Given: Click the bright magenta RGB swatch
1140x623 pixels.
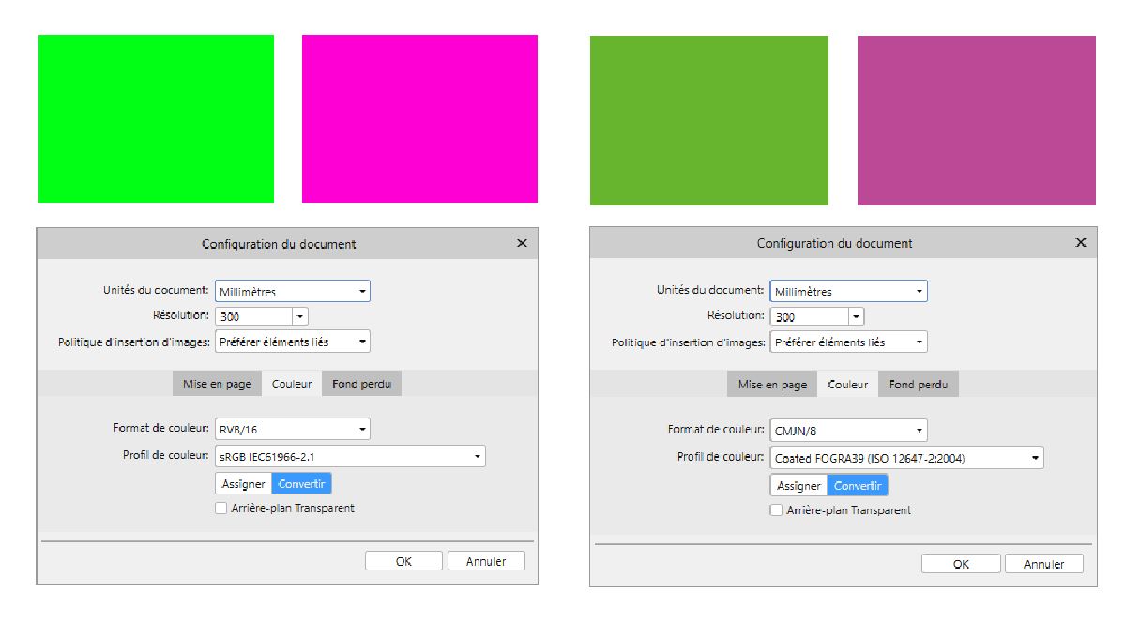Looking at the screenshot, I should 419,118.
